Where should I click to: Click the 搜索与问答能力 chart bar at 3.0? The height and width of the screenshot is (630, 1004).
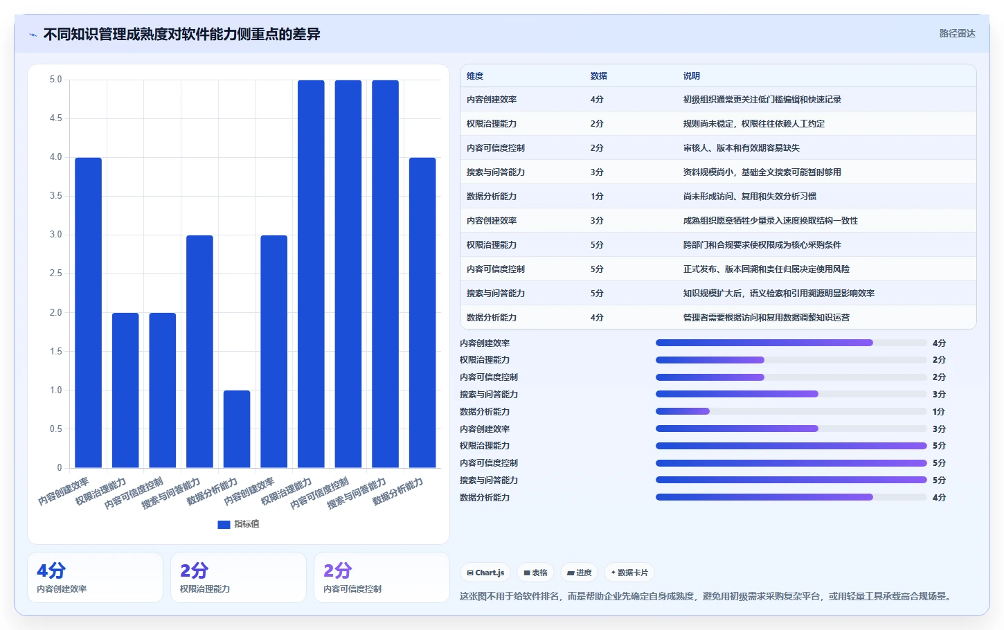pyautogui.click(x=199, y=352)
